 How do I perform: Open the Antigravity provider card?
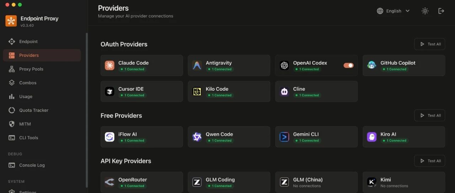point(229,65)
